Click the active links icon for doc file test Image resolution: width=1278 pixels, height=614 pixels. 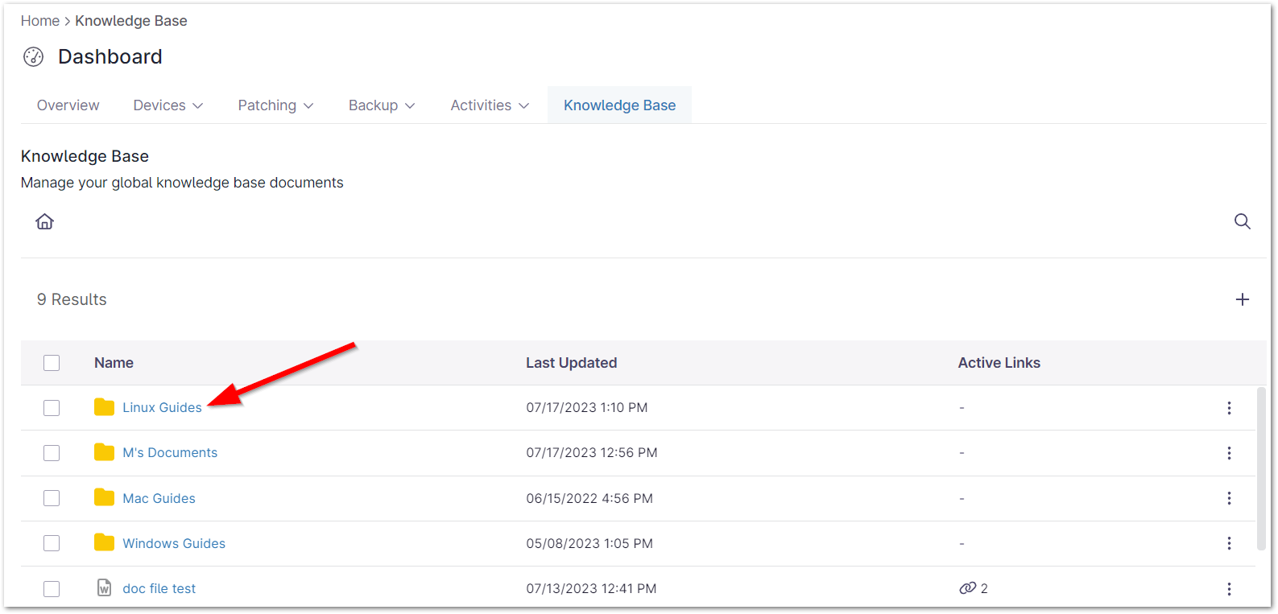(x=967, y=588)
